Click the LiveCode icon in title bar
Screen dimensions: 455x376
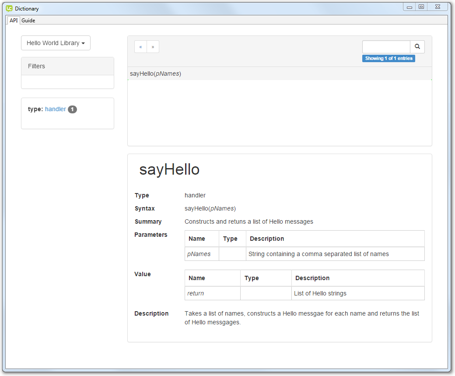[x=9, y=8]
